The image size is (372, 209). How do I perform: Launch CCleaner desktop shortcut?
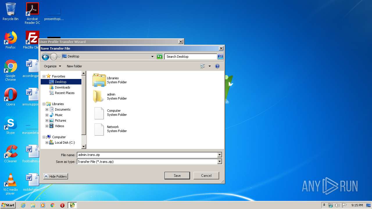pos(10,154)
